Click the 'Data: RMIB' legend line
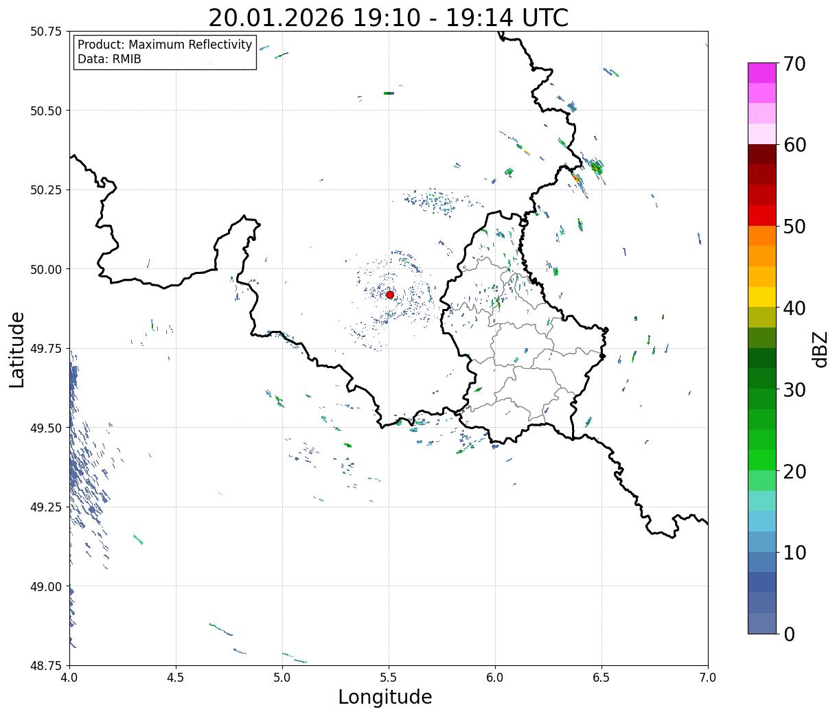This screenshot has width=837, height=714. 109,60
